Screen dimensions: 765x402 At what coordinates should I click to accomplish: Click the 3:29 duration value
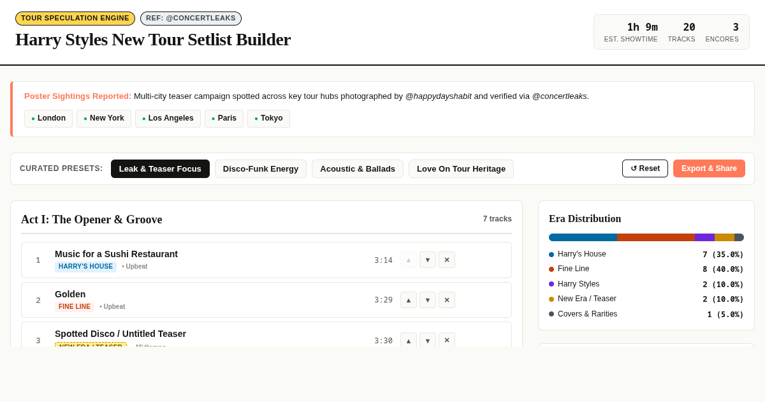pyautogui.click(x=383, y=301)
